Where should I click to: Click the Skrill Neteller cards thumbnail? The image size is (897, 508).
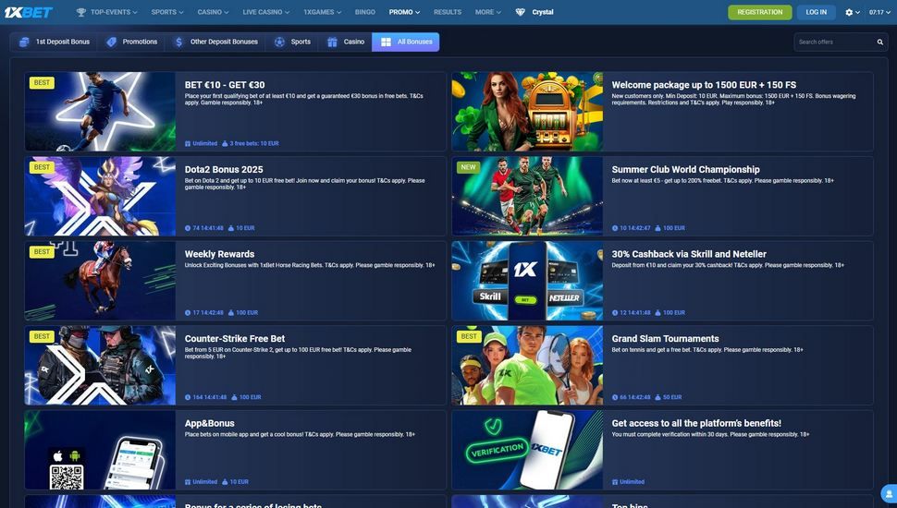[x=527, y=281]
